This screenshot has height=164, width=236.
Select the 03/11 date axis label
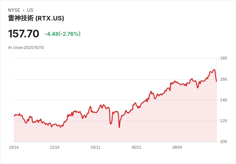(96, 147)
